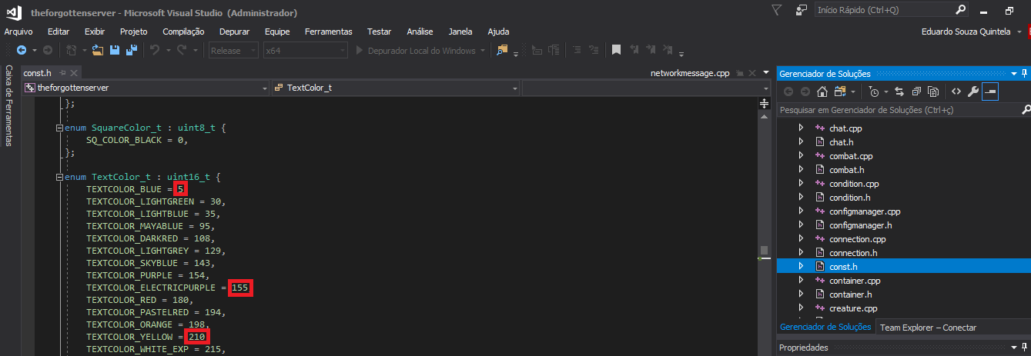Open the x64 platform dropdown
The width and height of the screenshot is (1031, 356).
tap(305, 50)
